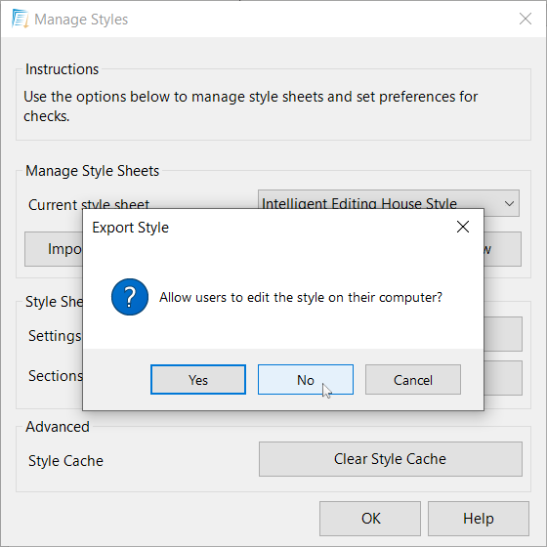Click the Clear Style Cache button
547x547 pixels.
391,459
